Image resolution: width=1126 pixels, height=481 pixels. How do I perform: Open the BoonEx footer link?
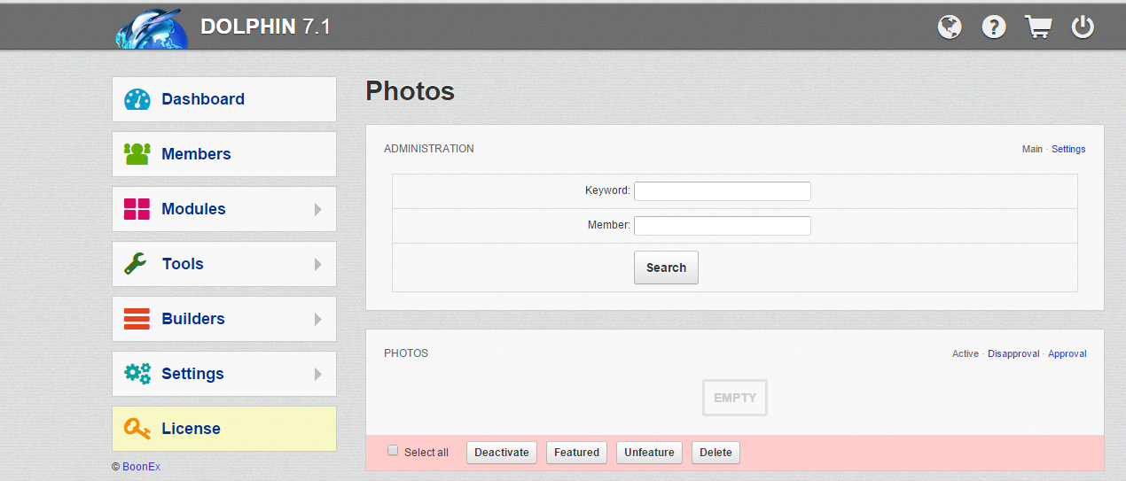(x=141, y=466)
